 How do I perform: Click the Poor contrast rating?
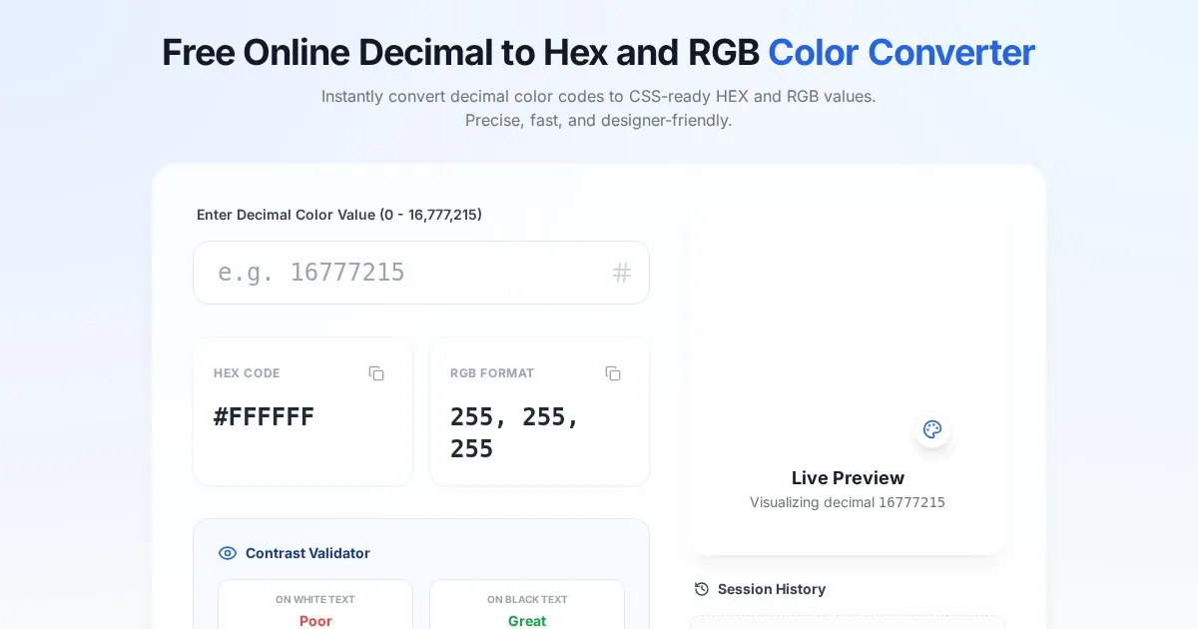point(315,621)
